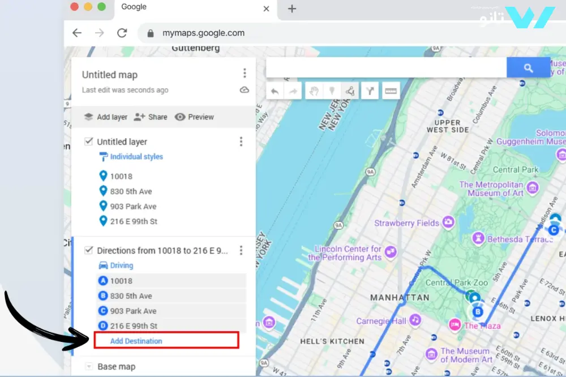Select the measure distances ruler tool
This screenshot has height=377, width=566.
(x=391, y=91)
